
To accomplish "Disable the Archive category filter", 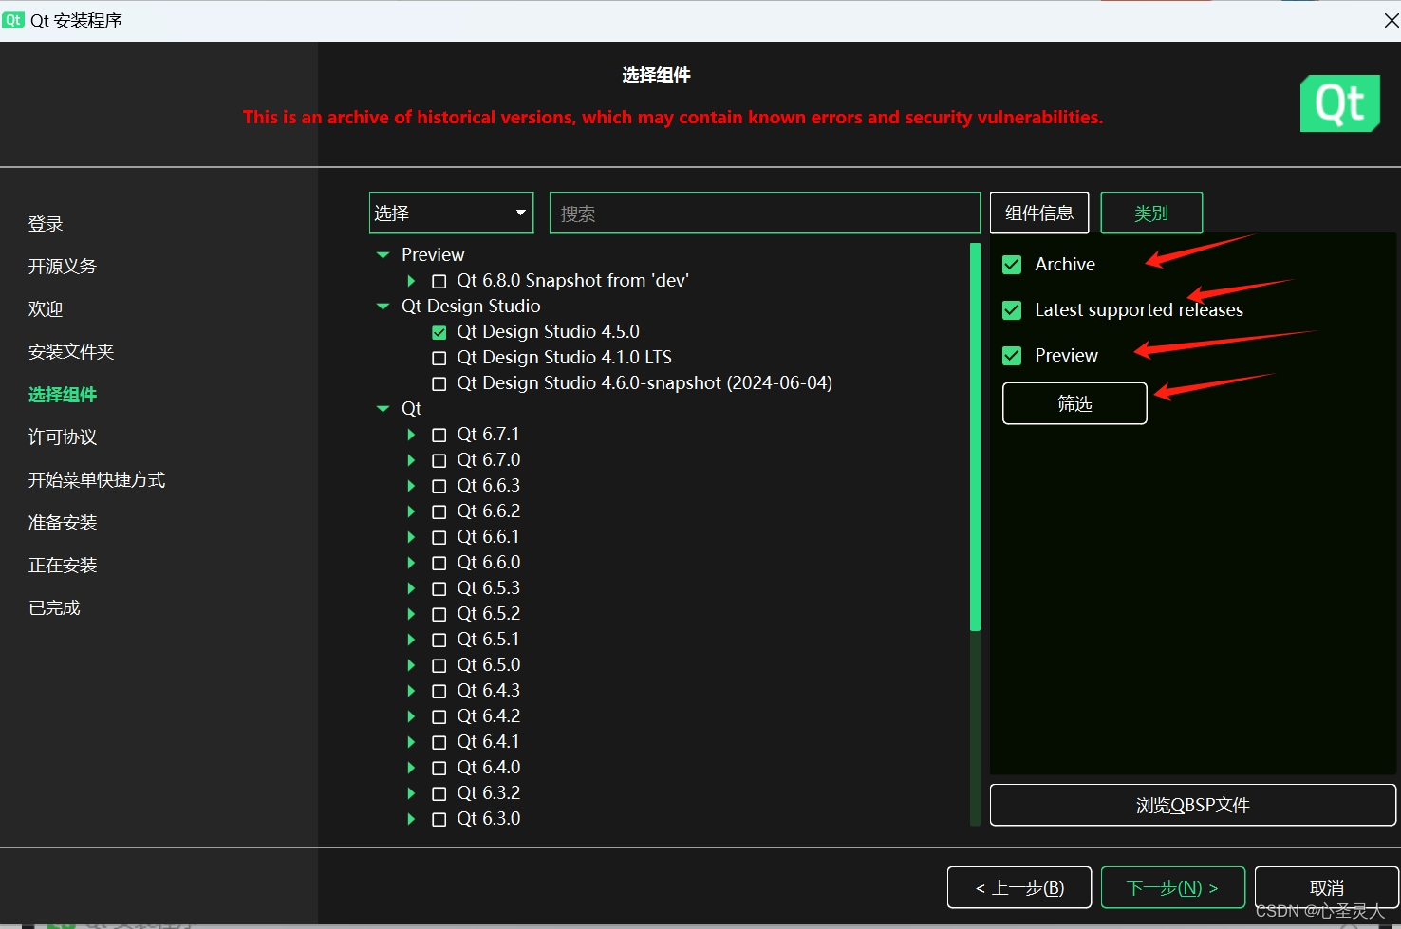I will coord(1011,265).
